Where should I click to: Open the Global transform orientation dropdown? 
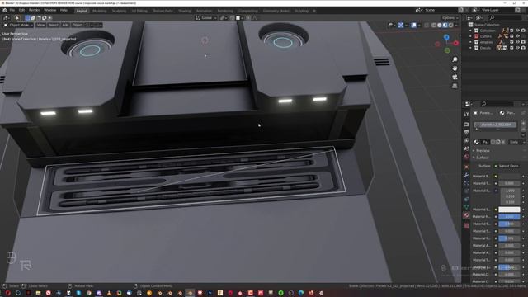click(206, 18)
